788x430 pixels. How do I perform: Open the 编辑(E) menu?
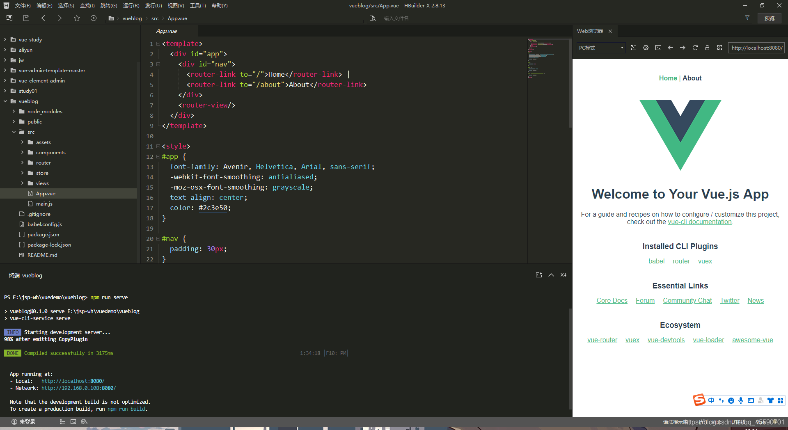coord(44,6)
